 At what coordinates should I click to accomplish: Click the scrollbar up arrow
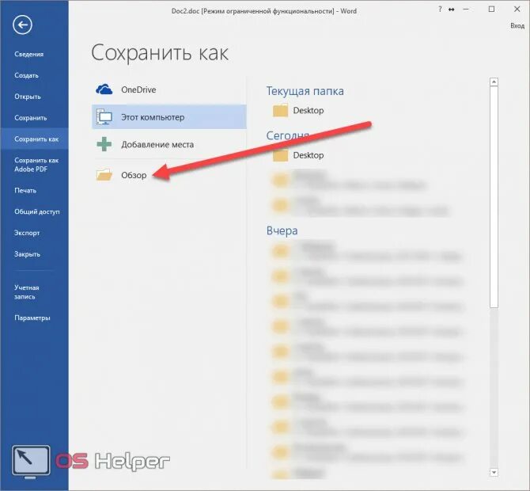pos(494,82)
